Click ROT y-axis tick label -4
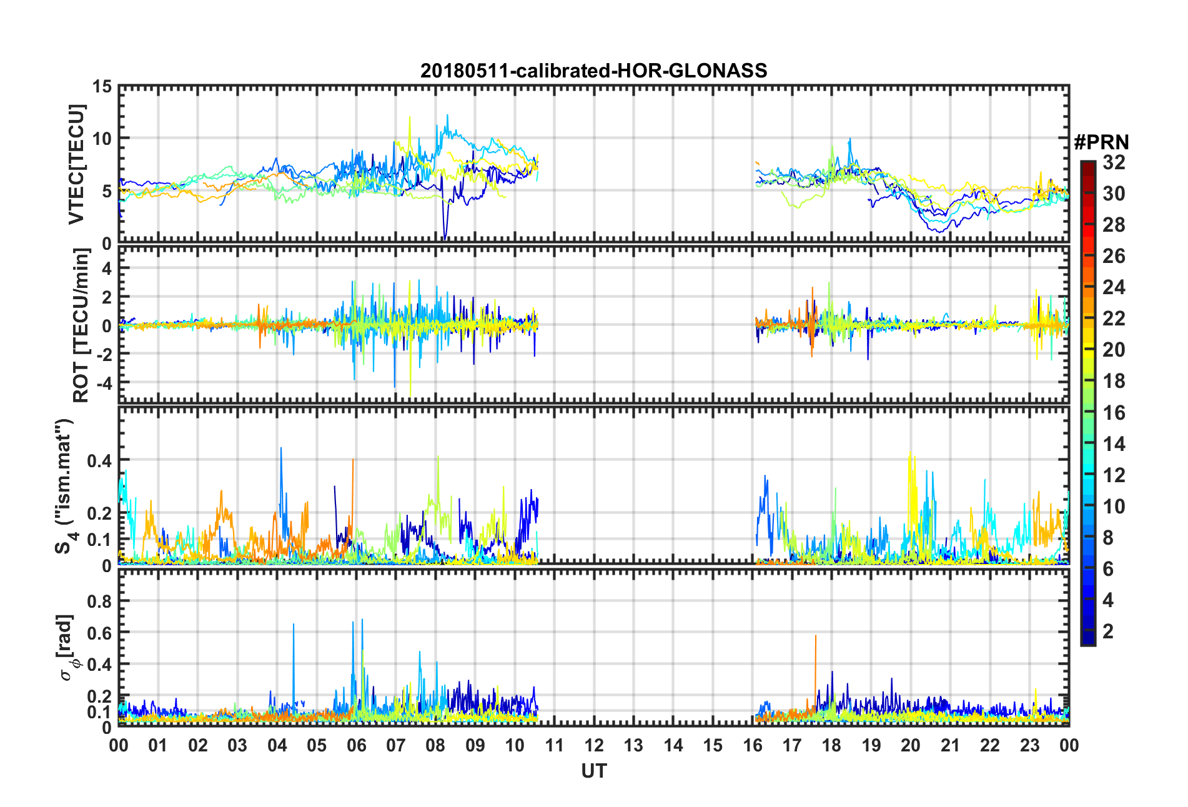1188x807 pixels. click(x=105, y=382)
